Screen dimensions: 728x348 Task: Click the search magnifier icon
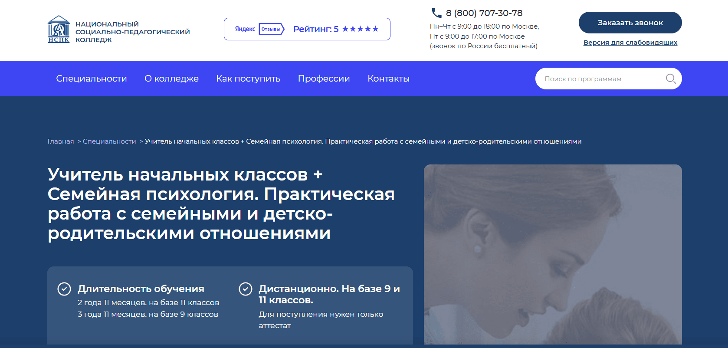pos(671,79)
